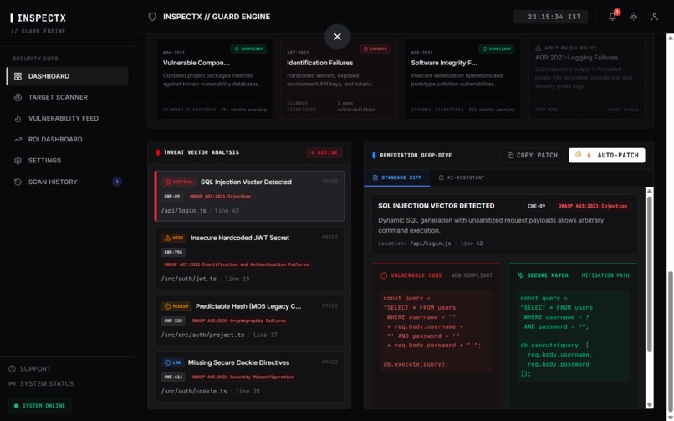The height and width of the screenshot is (421, 674).
Task: Open the A09:2021-Logging Failures card
Action: click(x=587, y=79)
